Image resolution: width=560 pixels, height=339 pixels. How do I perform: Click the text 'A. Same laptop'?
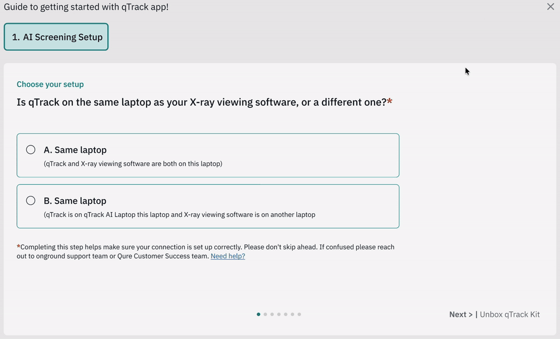click(75, 150)
